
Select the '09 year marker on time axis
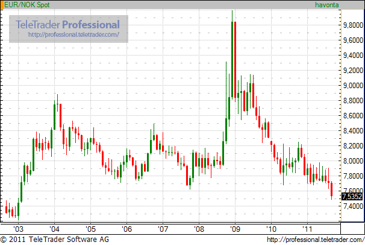click(235, 229)
